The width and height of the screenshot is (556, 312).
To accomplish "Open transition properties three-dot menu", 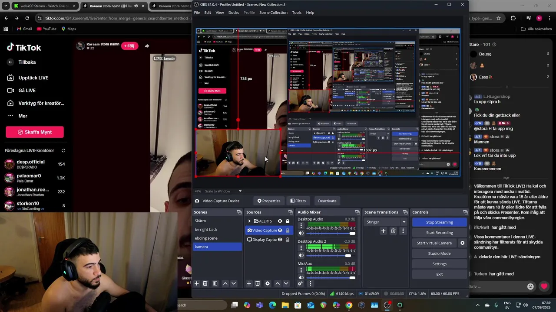I will click(403, 231).
